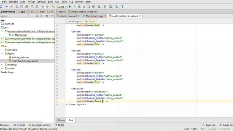Open the Project Structure icon
The image size is (233, 131).
click(111, 7)
